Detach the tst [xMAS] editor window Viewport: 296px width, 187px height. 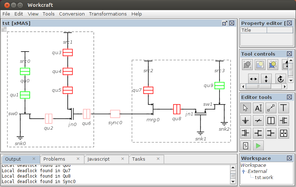click(225, 23)
